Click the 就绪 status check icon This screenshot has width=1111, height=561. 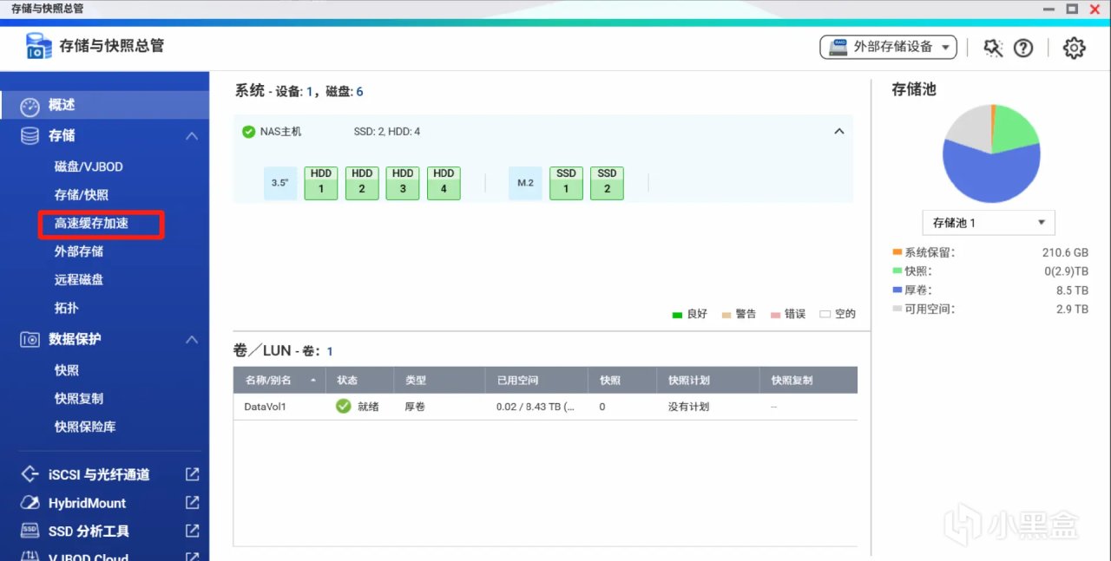click(x=344, y=406)
